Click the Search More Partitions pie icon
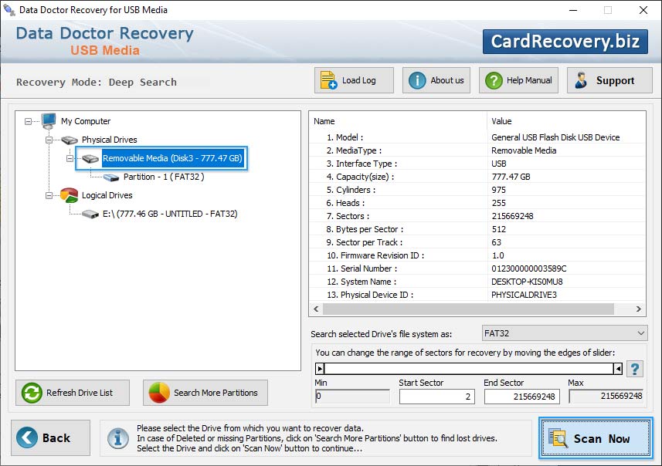 click(159, 393)
